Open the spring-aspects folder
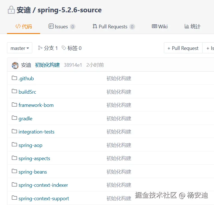 point(34,158)
